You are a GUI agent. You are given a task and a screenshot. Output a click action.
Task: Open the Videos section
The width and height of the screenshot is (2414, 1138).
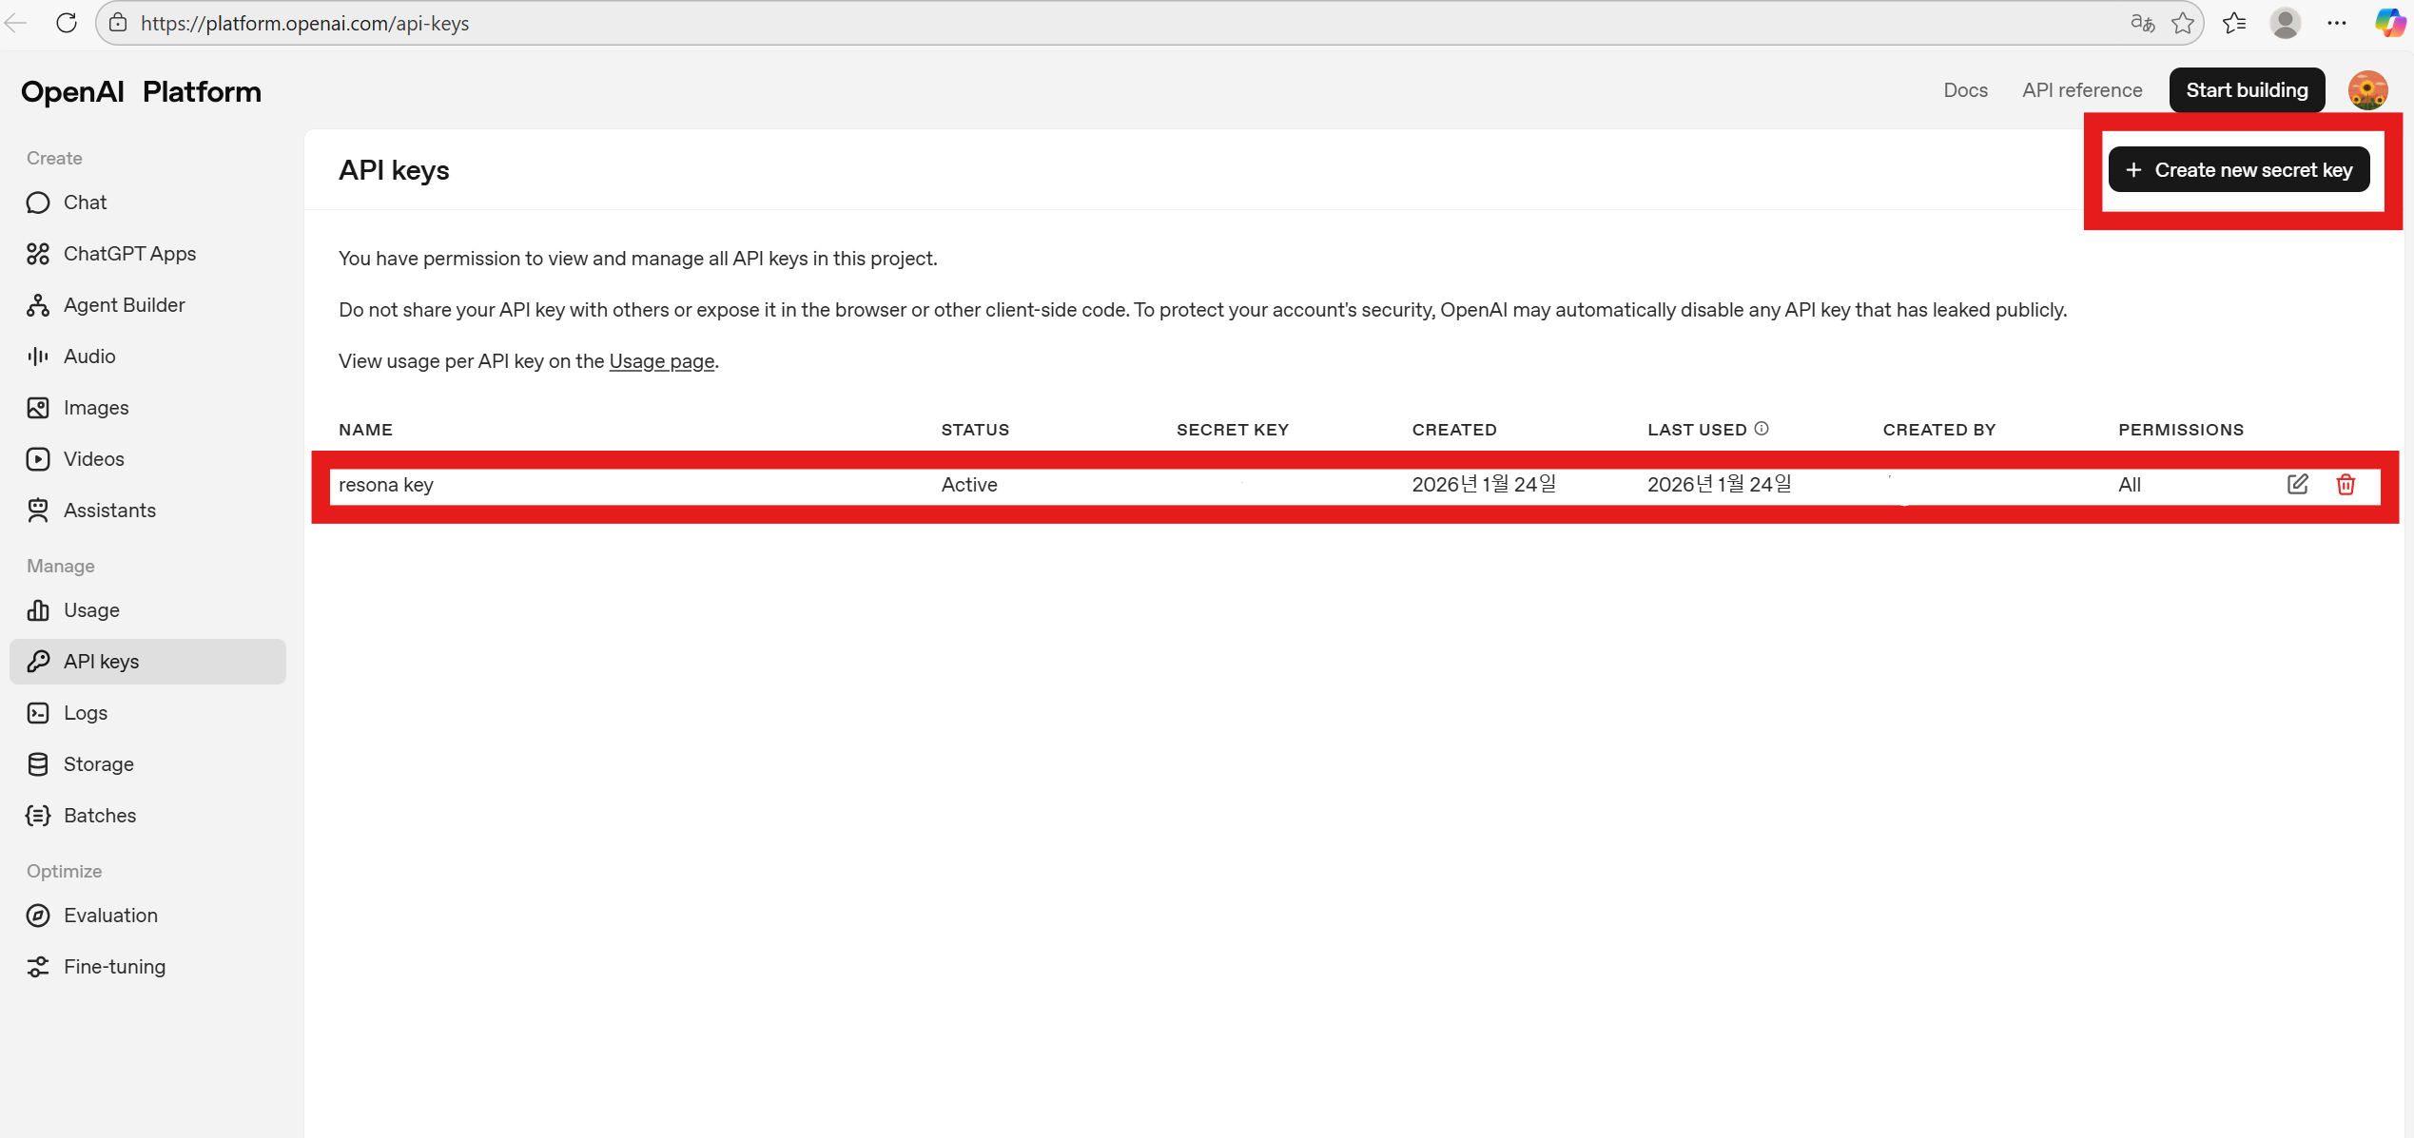(x=147, y=459)
